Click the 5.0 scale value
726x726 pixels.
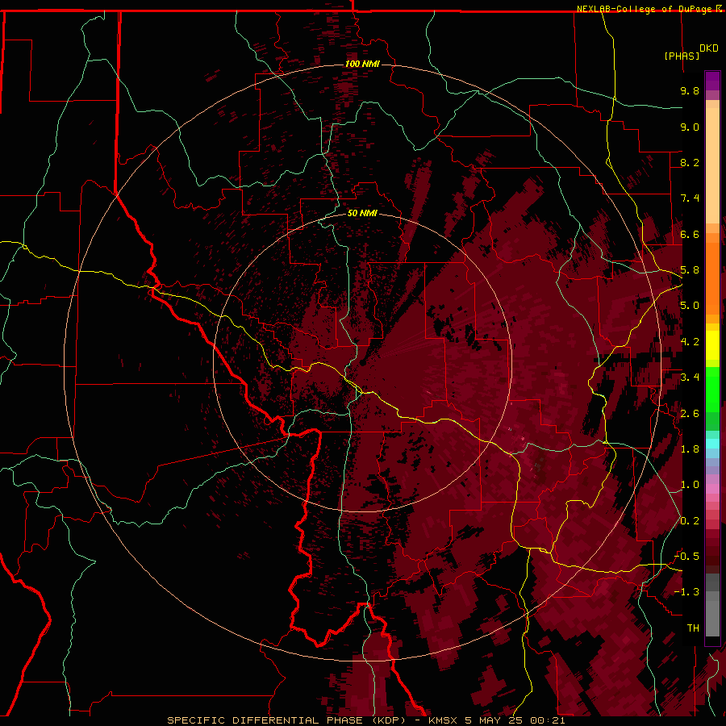click(x=690, y=306)
